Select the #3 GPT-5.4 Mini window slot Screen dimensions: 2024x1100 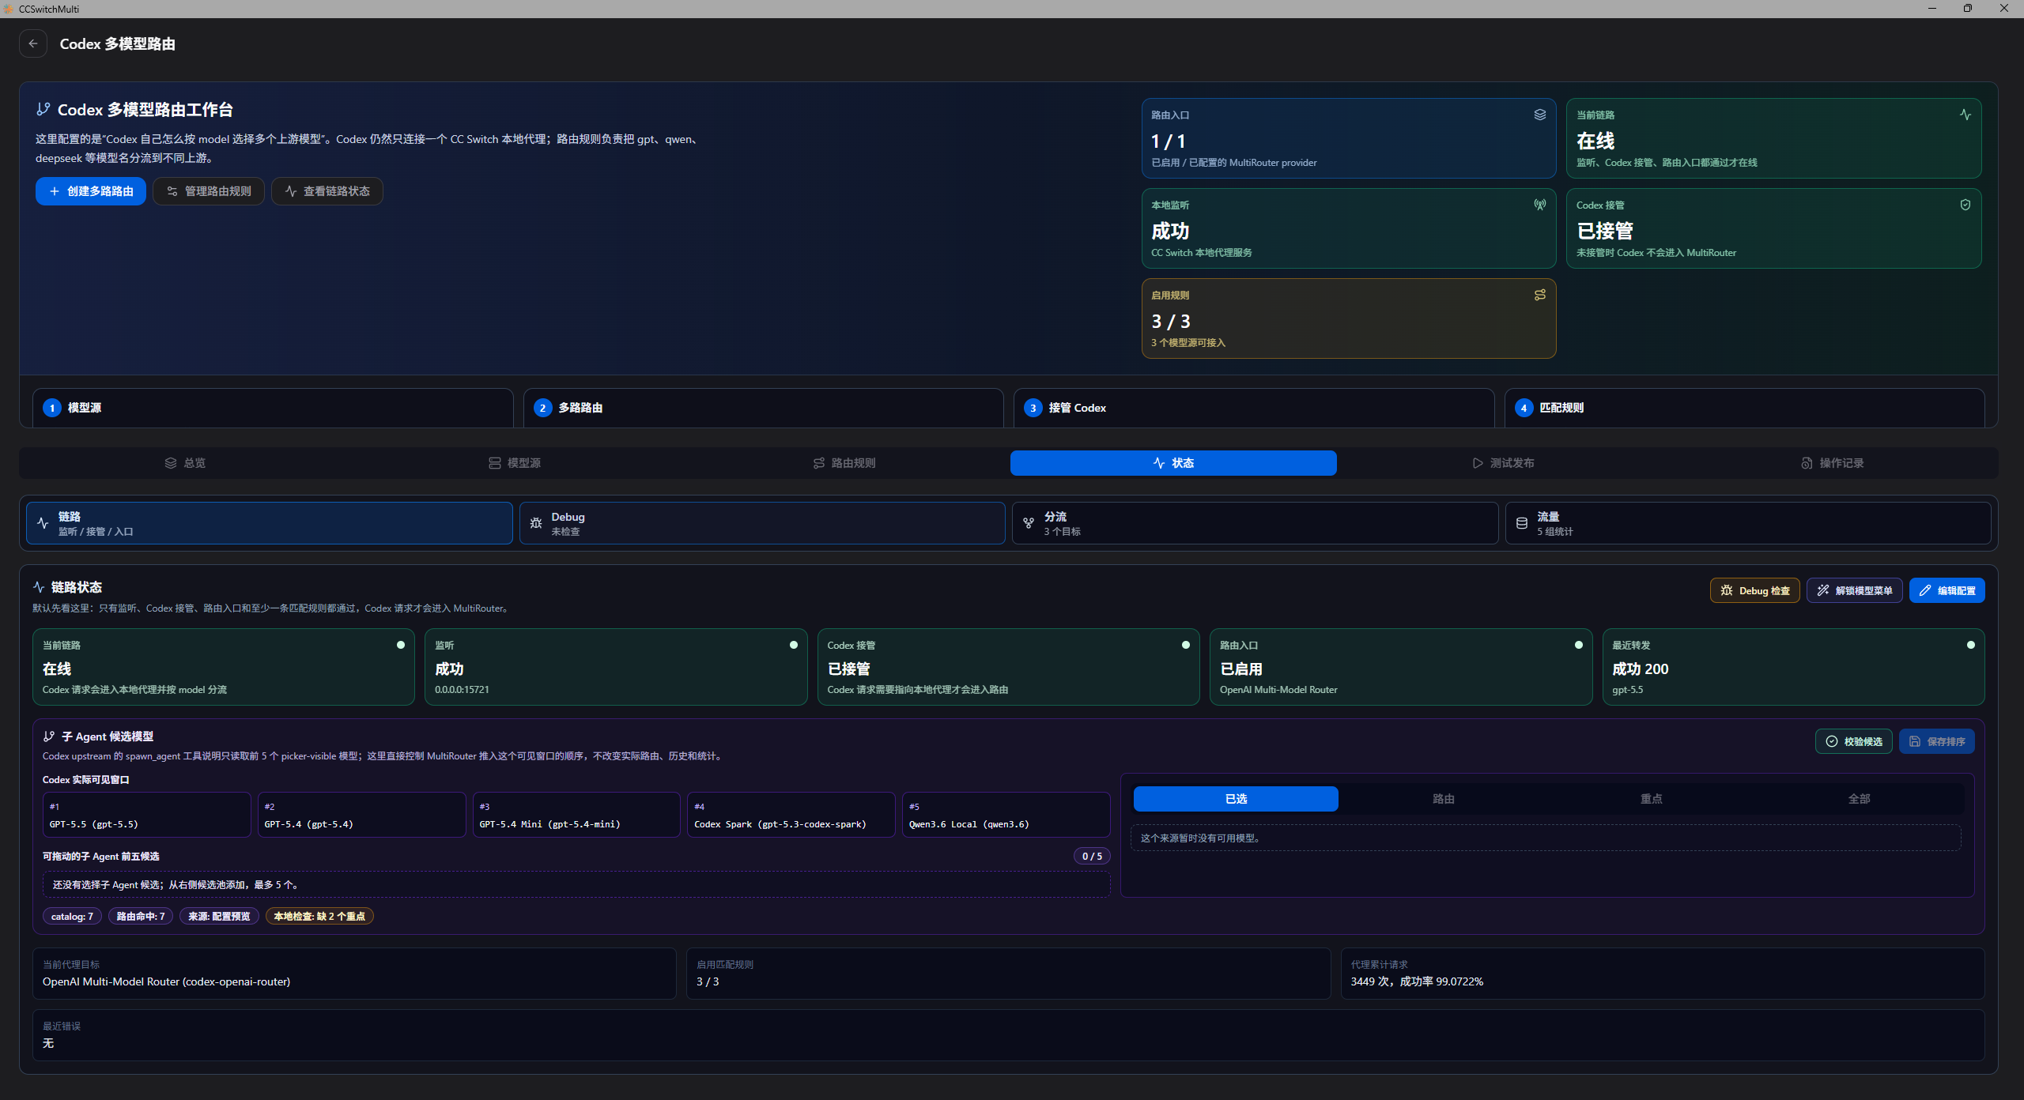tap(576, 815)
